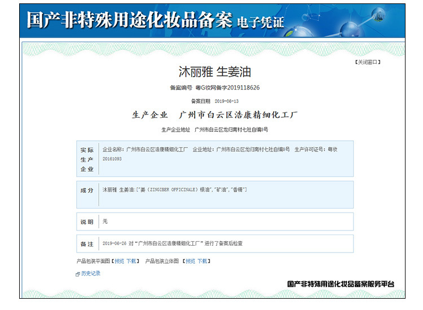Select the 备注 remarks row label
The height and width of the screenshot is (310, 423).
87,243
